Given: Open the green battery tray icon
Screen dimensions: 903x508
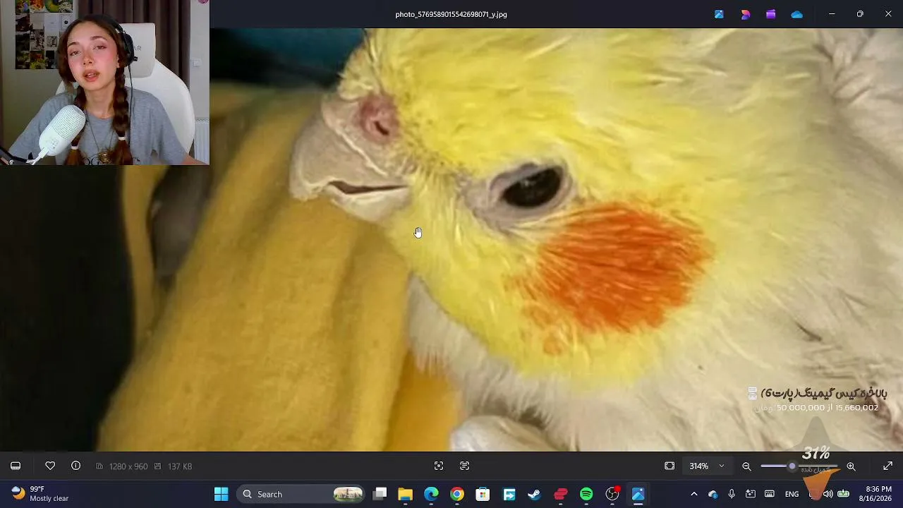Looking at the screenshot, I should 843,494.
